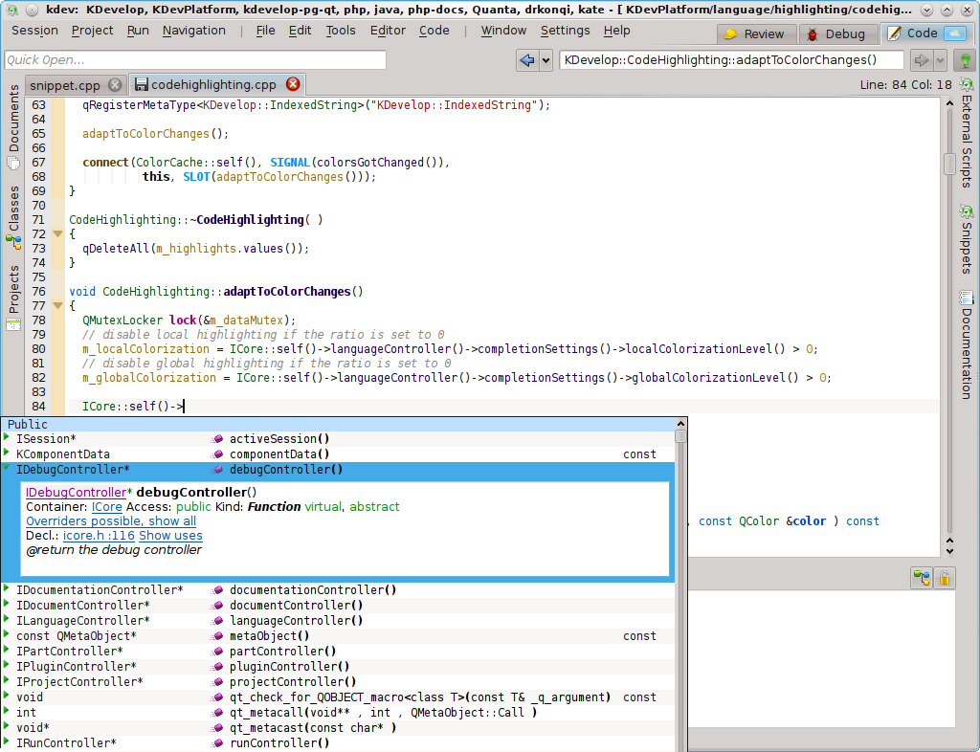This screenshot has width=980, height=752.
Task: Click the document save icon on codehighlighting.cpp tab
Action: 142,84
